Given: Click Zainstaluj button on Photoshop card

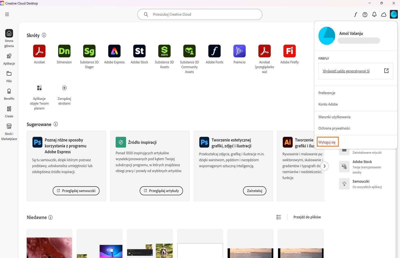Looking at the screenshot, I should click(254, 191).
